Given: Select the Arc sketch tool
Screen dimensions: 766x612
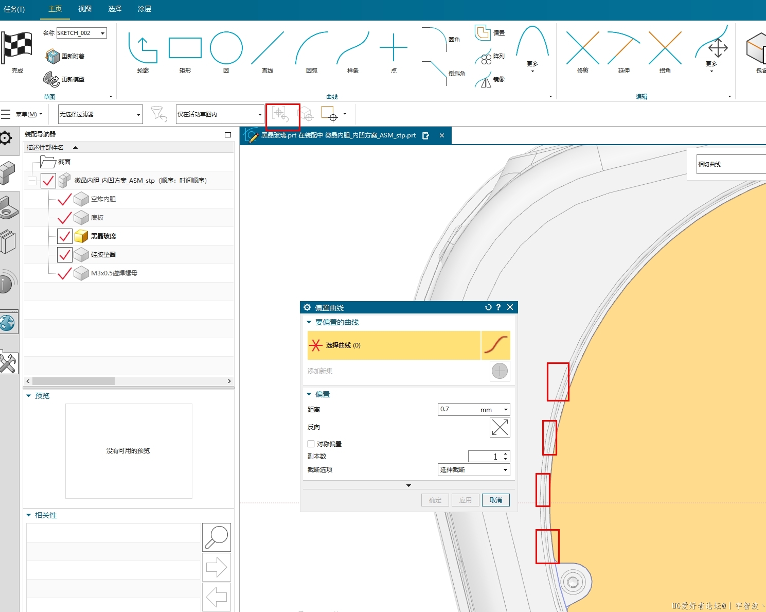Looking at the screenshot, I should [x=311, y=48].
